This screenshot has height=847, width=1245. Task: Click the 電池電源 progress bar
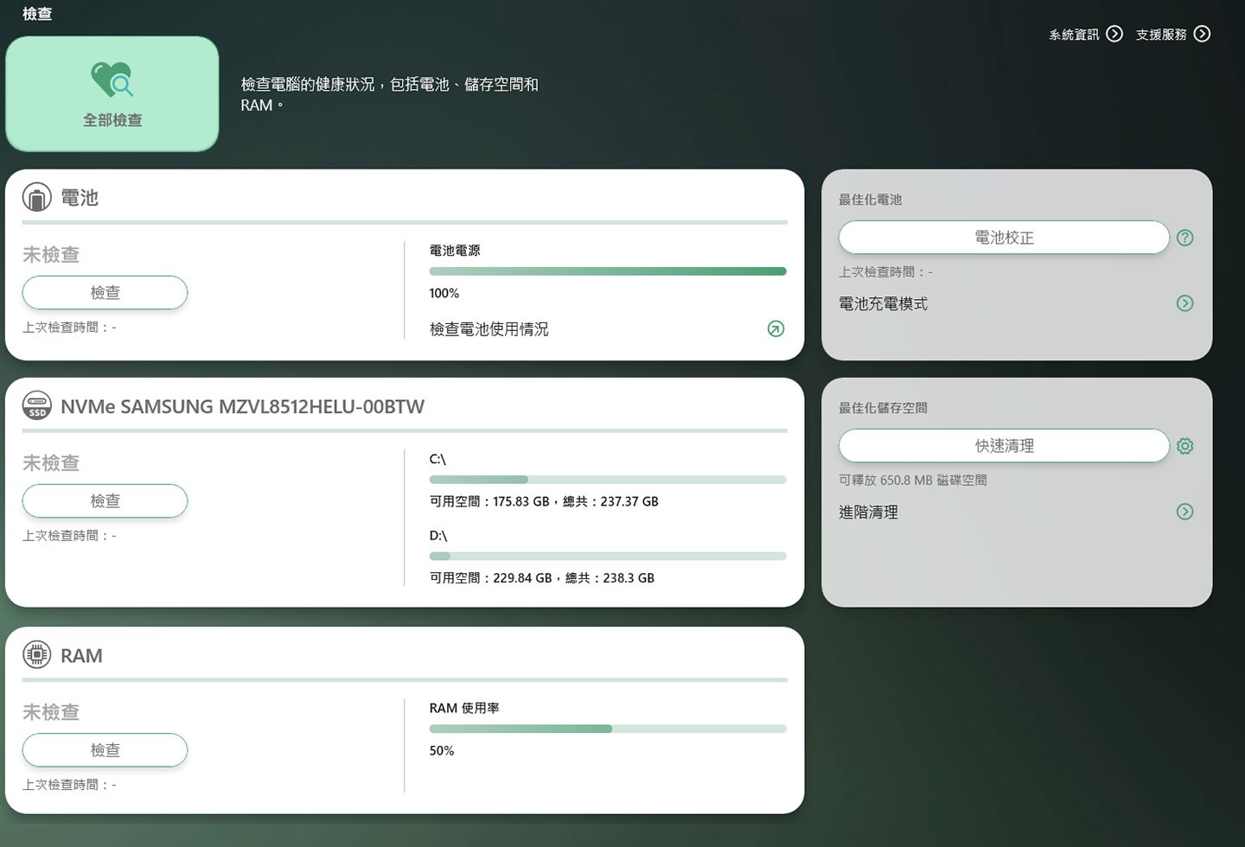click(608, 271)
